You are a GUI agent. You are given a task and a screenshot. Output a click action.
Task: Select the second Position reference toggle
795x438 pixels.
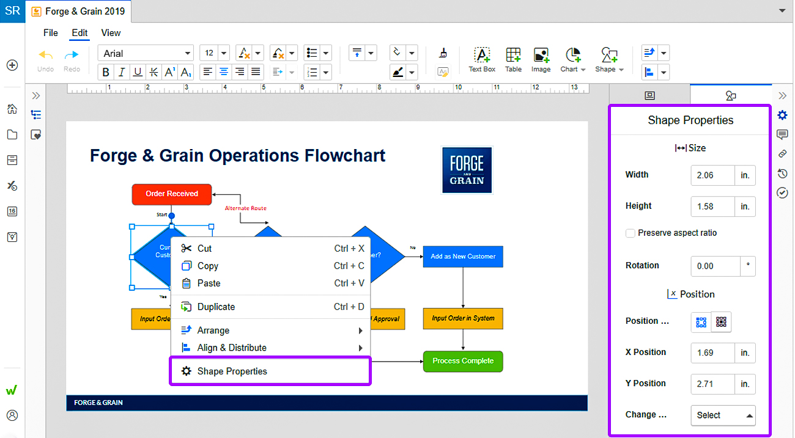click(x=722, y=322)
